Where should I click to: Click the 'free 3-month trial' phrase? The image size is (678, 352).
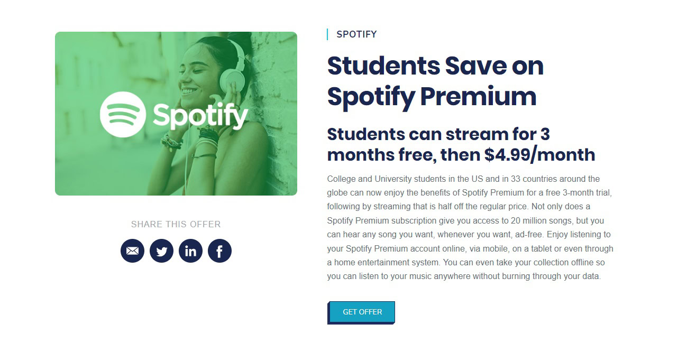coord(577,193)
